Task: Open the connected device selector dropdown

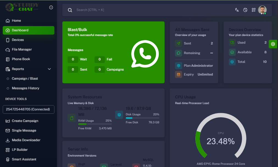Action: (29, 109)
